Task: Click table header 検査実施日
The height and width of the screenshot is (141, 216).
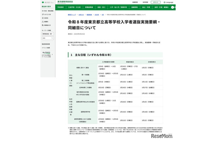Action: tap(130, 62)
